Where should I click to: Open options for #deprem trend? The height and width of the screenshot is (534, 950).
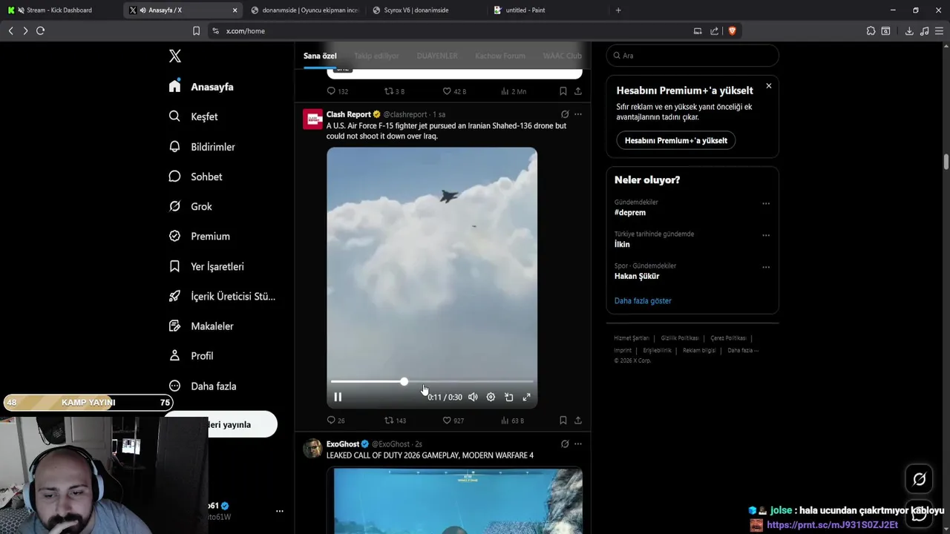(766, 203)
